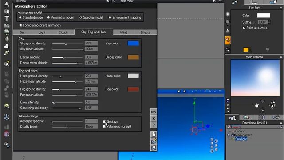284x160 pixels.
Task: Select the Text tool in left toolbar
Action: (x=7, y=18)
